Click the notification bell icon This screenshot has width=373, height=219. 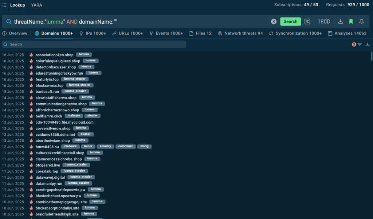tap(361, 21)
